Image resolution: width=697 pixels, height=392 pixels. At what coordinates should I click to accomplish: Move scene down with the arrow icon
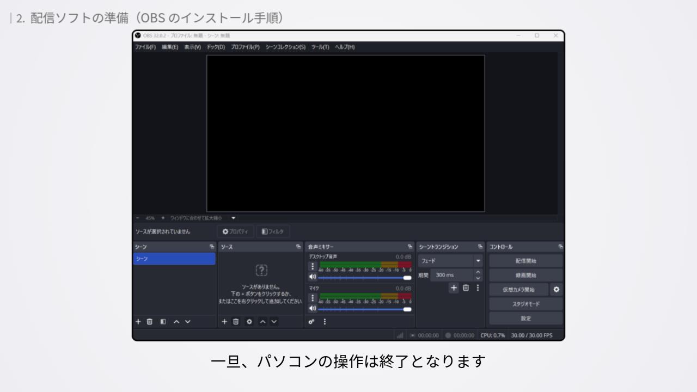[x=188, y=322]
